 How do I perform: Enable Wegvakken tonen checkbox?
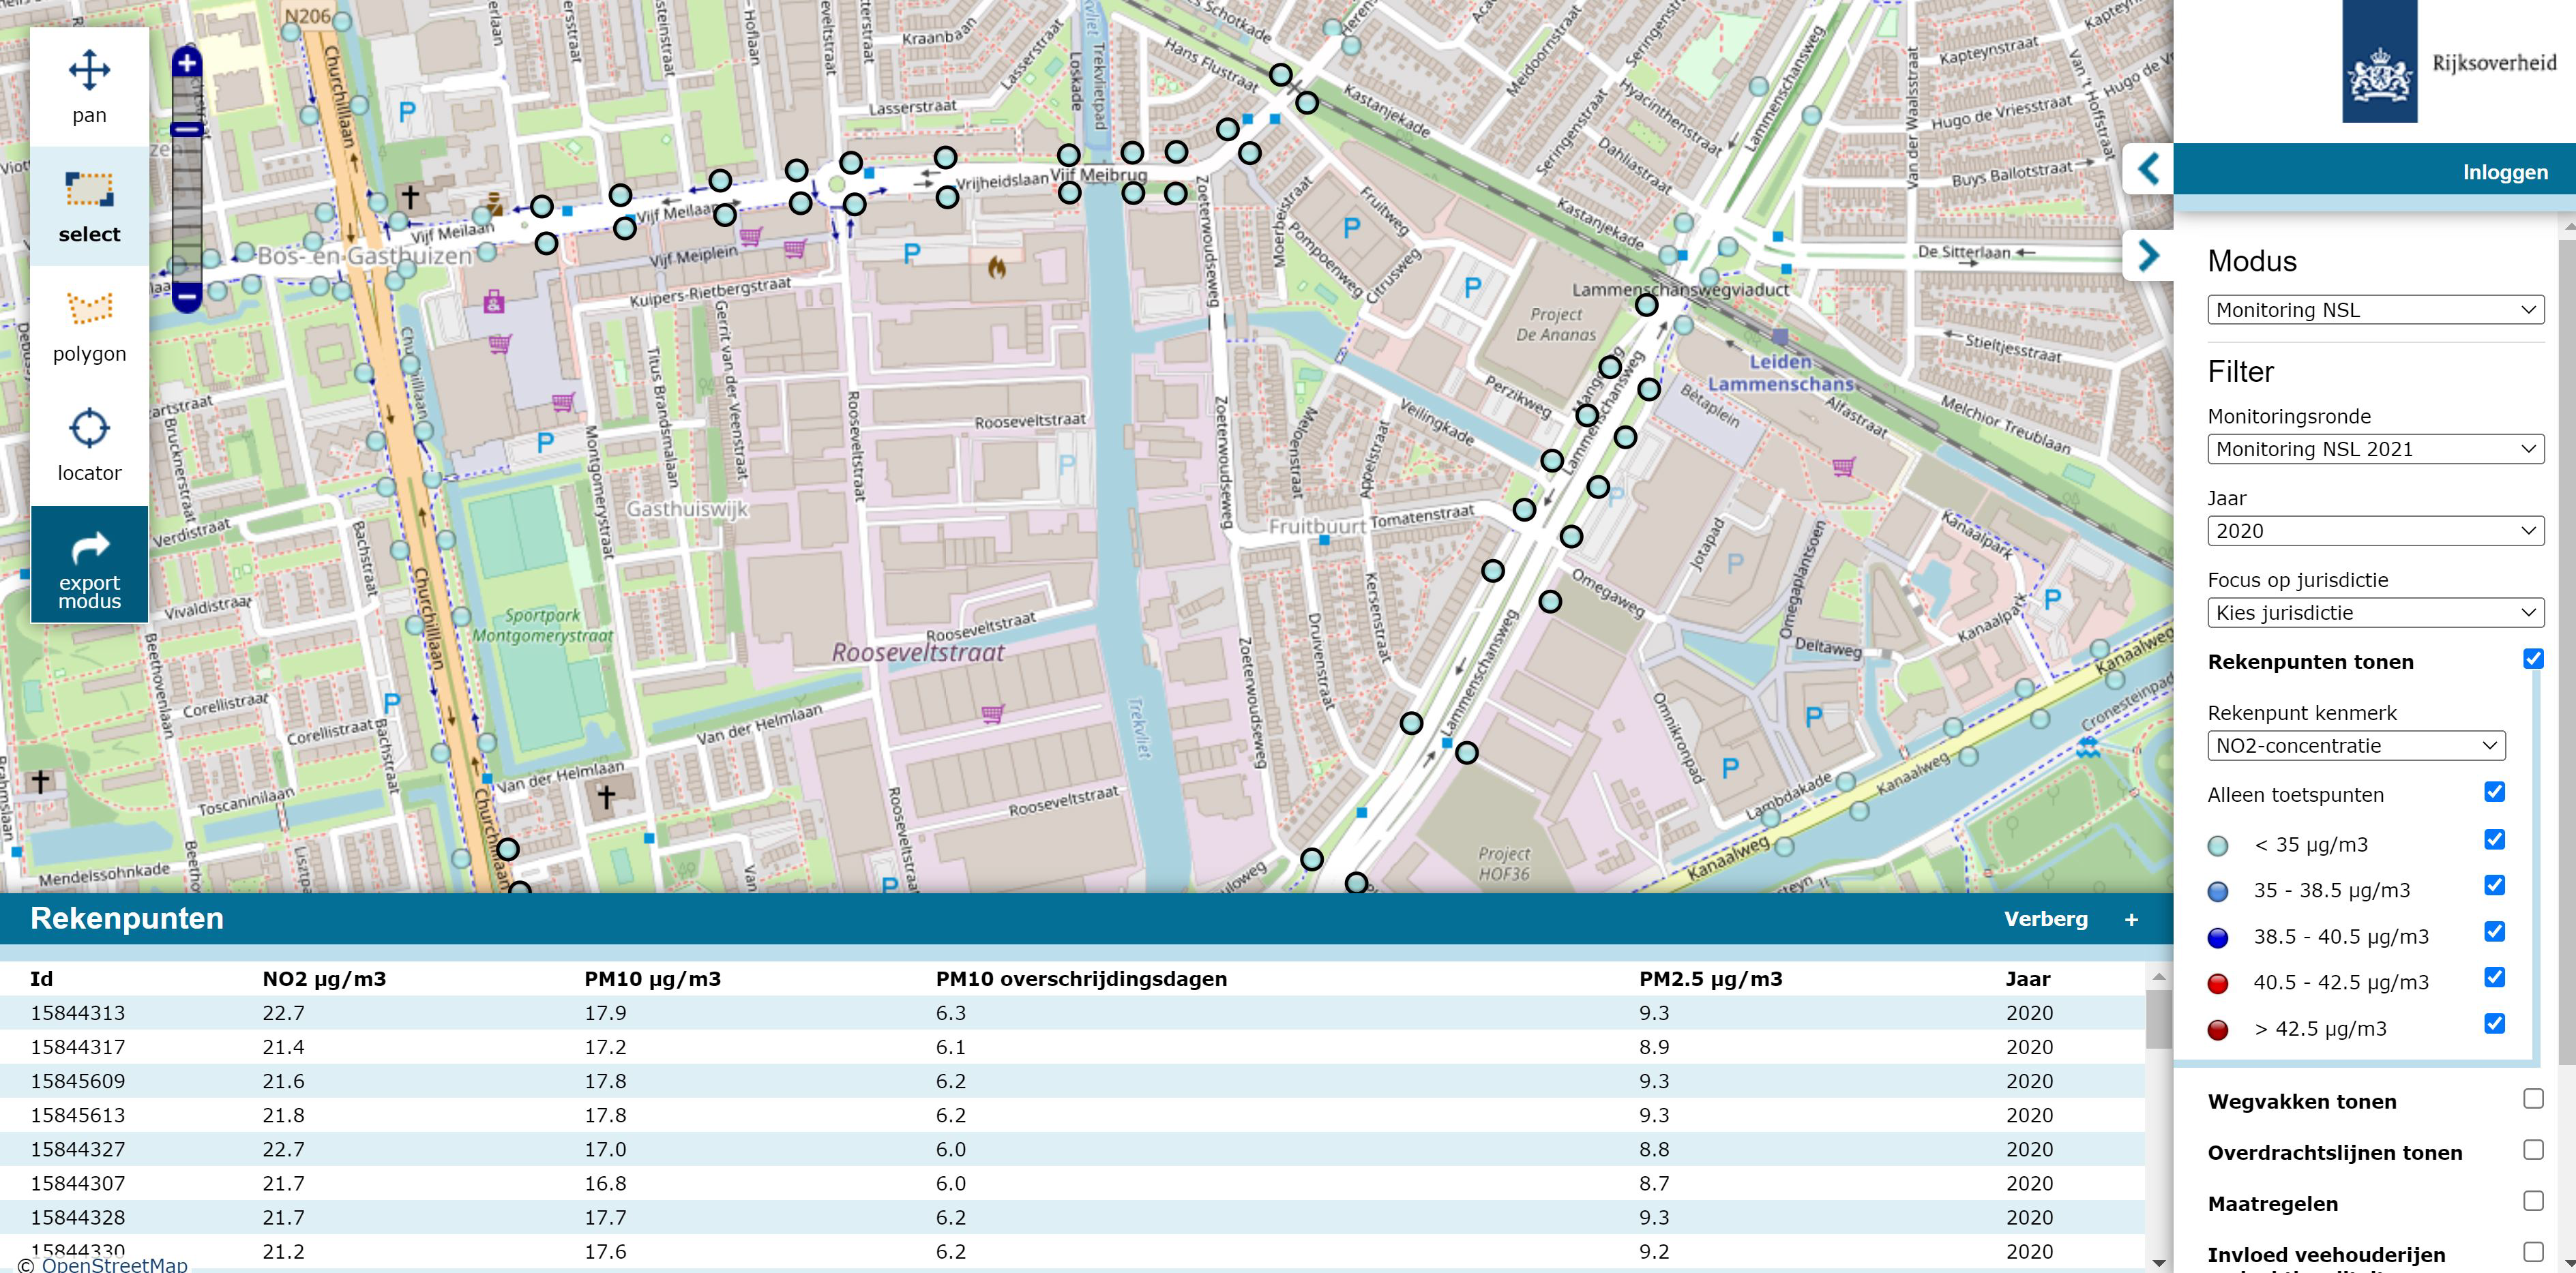pos(2533,1099)
